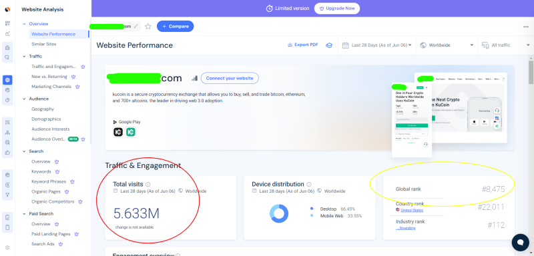Click the #112 industry rank value

click(496, 225)
